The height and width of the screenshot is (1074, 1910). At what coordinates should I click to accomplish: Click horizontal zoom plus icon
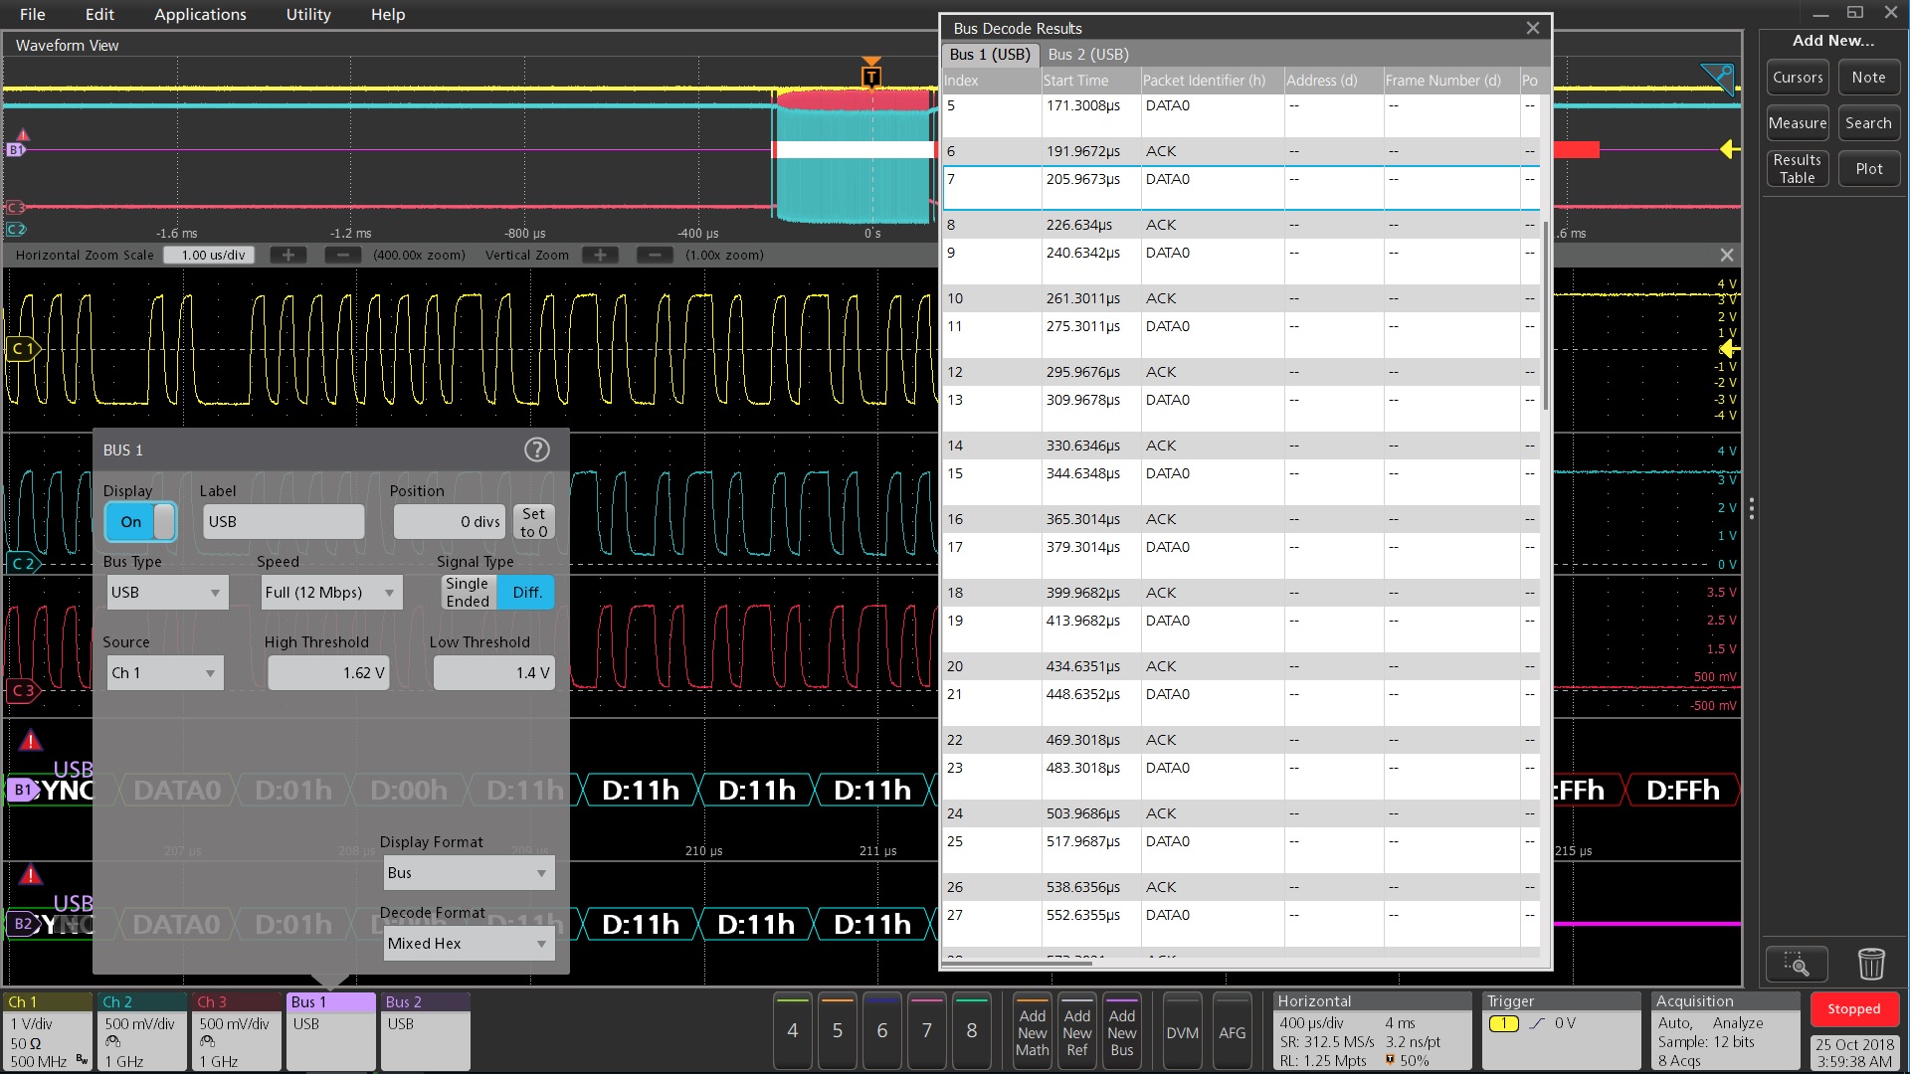pos(288,256)
